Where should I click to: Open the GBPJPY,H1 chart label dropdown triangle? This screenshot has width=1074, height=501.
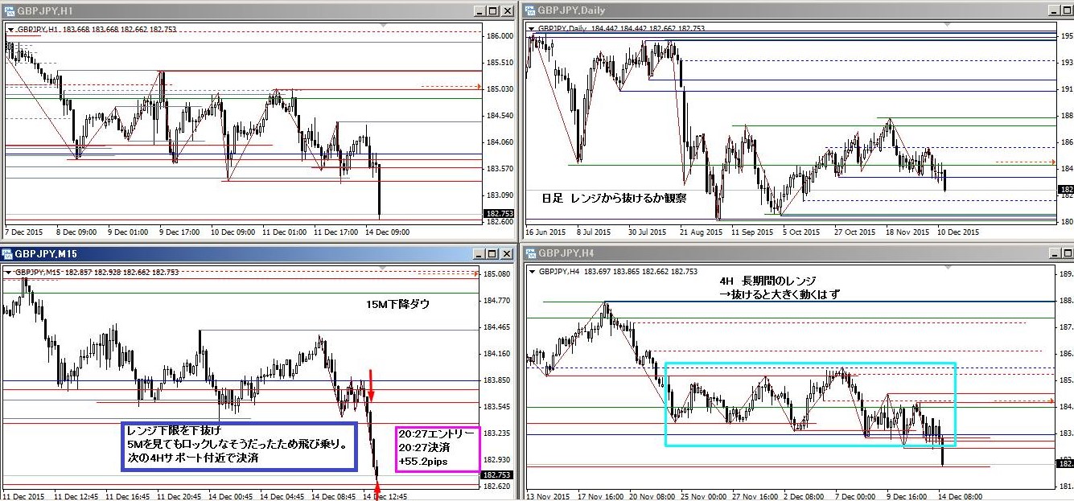pyautogui.click(x=10, y=30)
